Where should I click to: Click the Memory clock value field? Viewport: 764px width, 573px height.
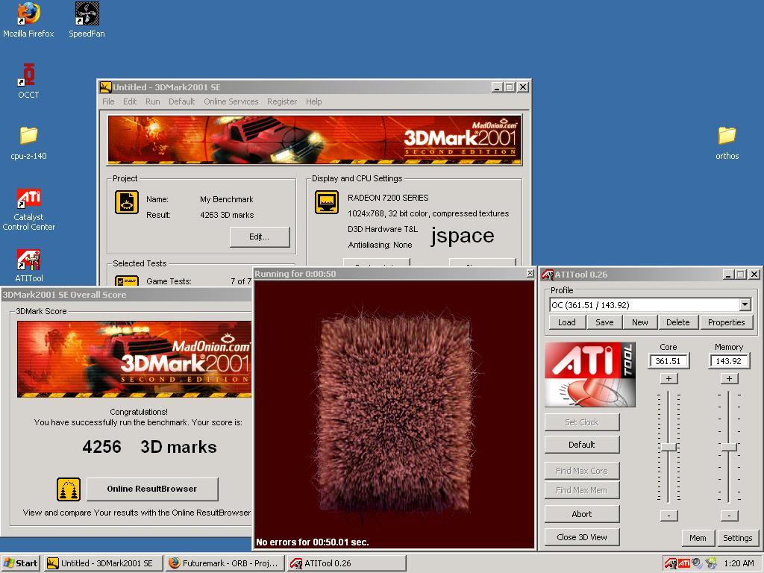[728, 361]
